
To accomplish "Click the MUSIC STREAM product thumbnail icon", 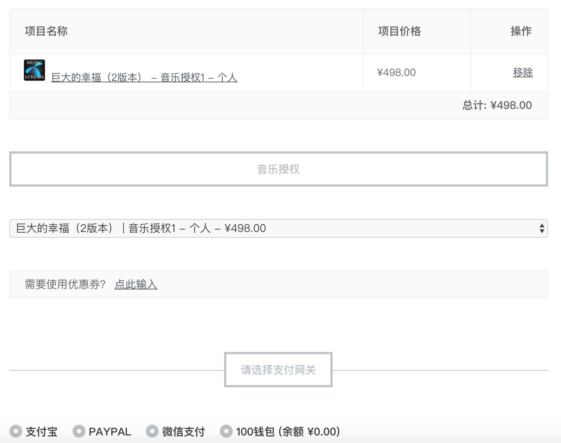I will coord(34,70).
